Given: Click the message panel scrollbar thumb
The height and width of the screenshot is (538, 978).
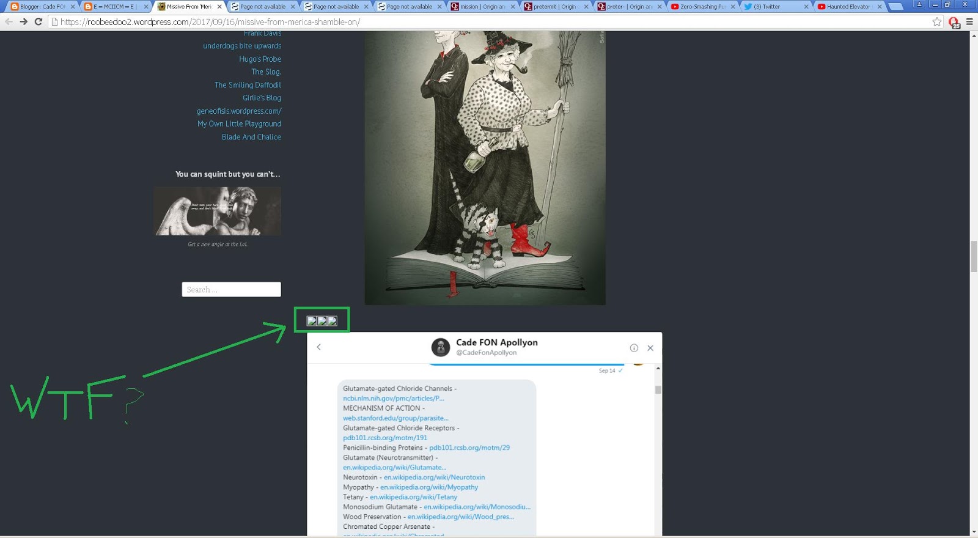Looking at the screenshot, I should pos(658,389).
